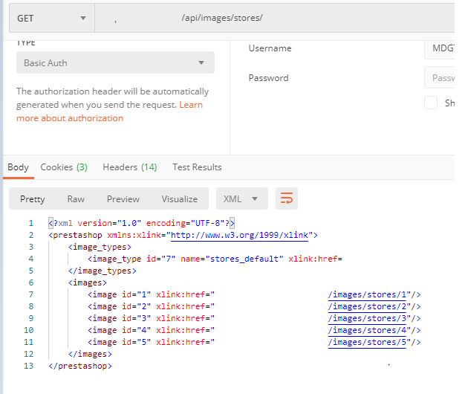Expand the Basic Auth type dropdown
The image size is (465, 394).
pyautogui.click(x=115, y=63)
